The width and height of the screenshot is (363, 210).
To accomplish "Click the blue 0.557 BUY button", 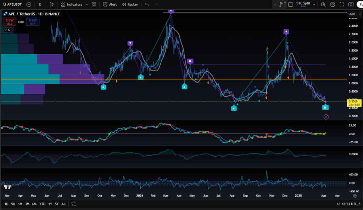I will pos(33,22).
